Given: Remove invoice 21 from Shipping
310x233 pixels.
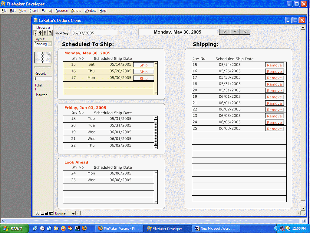Looking at the screenshot, I should tap(274, 103).
